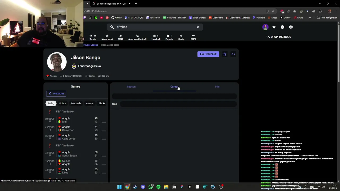The height and width of the screenshot is (191, 340).
Task: Select the Handball category
Action: pyautogui.click(x=156, y=37)
